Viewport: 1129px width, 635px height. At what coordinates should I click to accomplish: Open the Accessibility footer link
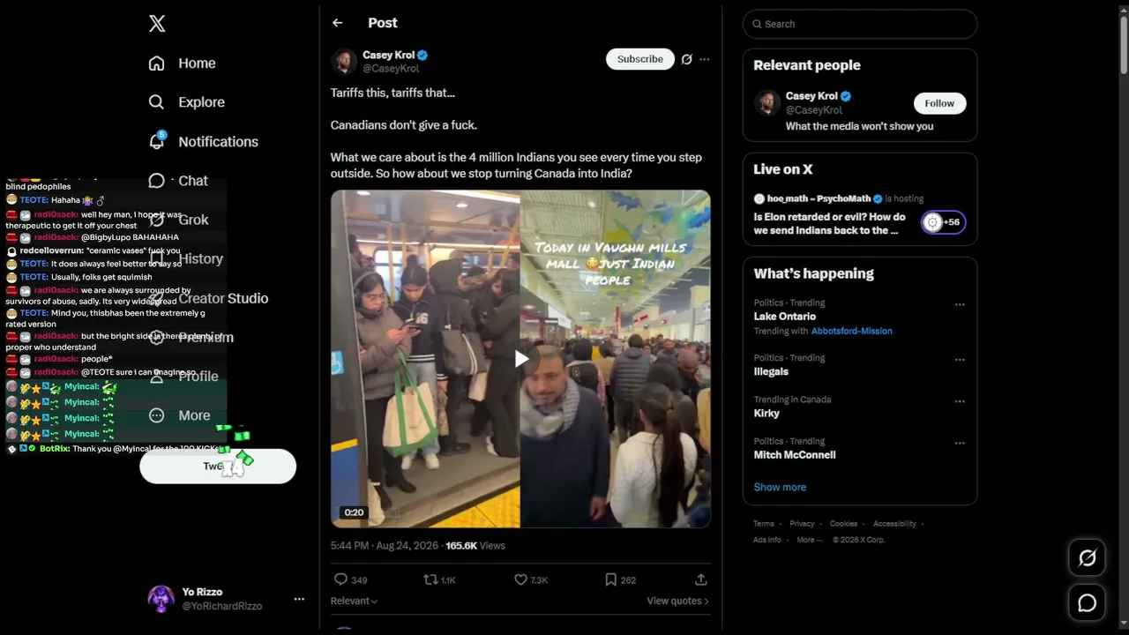pyautogui.click(x=894, y=524)
